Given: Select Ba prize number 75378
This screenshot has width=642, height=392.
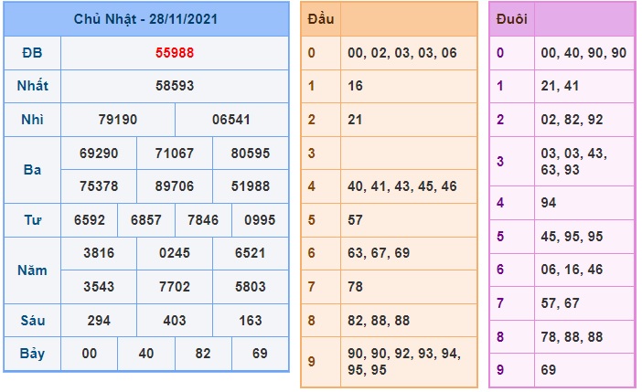Looking at the screenshot, I should (x=99, y=186).
